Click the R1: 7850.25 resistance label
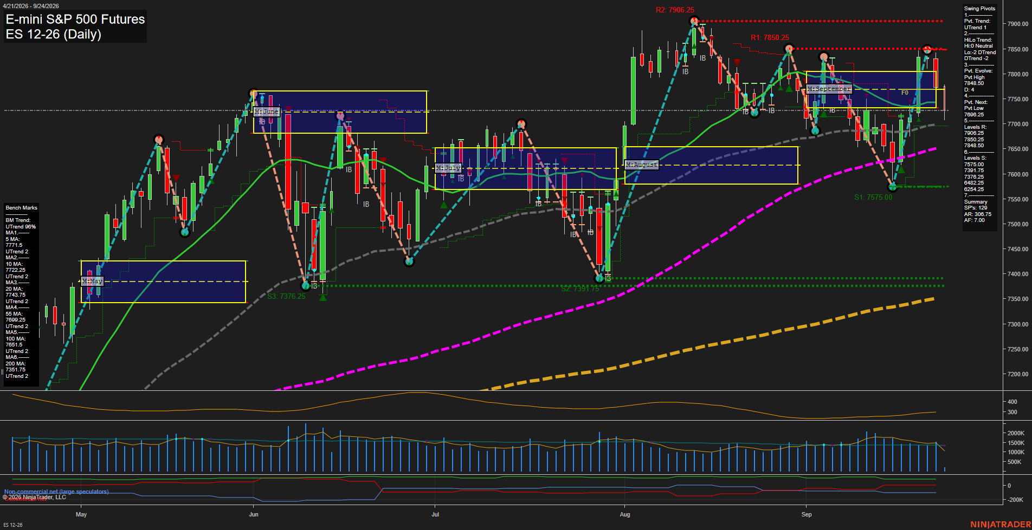 point(770,37)
